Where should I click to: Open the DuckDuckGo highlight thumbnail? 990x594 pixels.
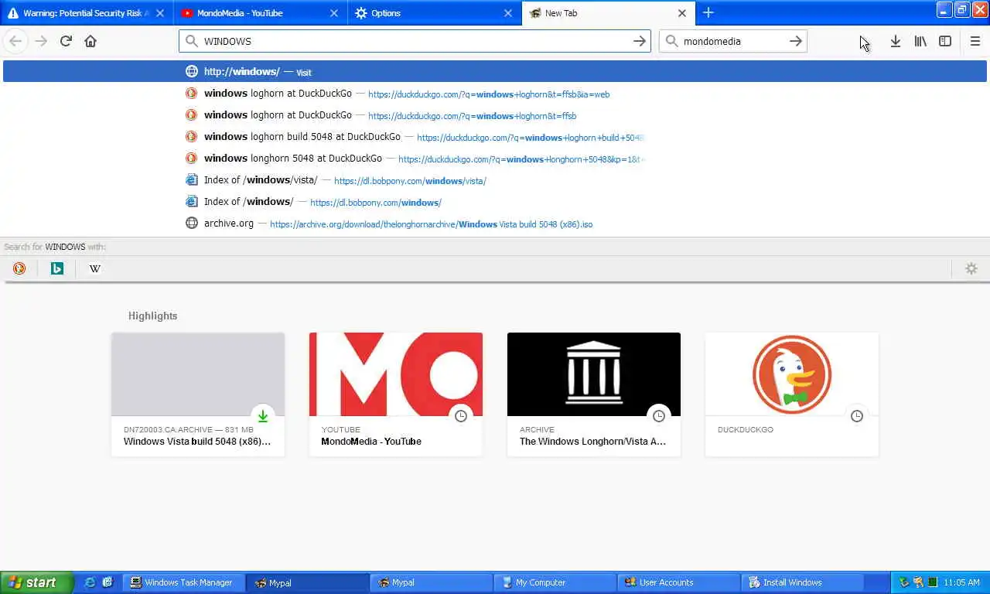[x=792, y=374]
